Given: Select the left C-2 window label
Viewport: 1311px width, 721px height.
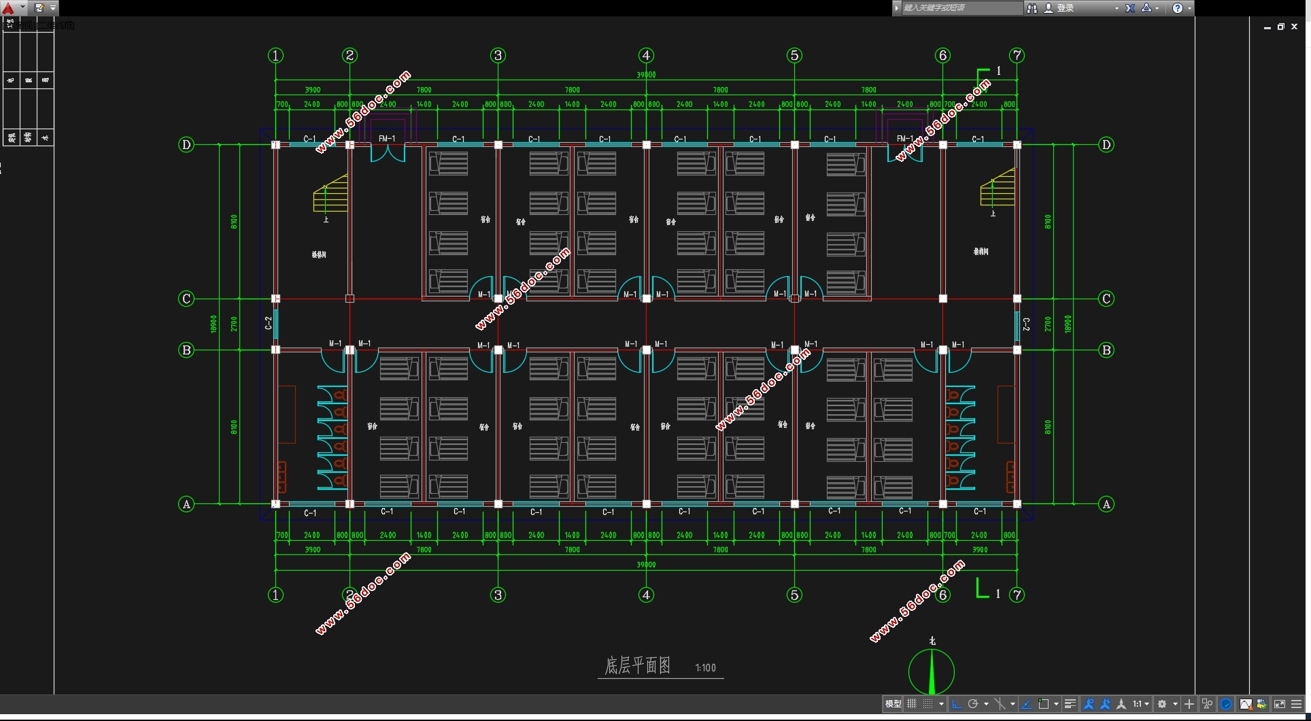Looking at the screenshot, I should click(269, 323).
